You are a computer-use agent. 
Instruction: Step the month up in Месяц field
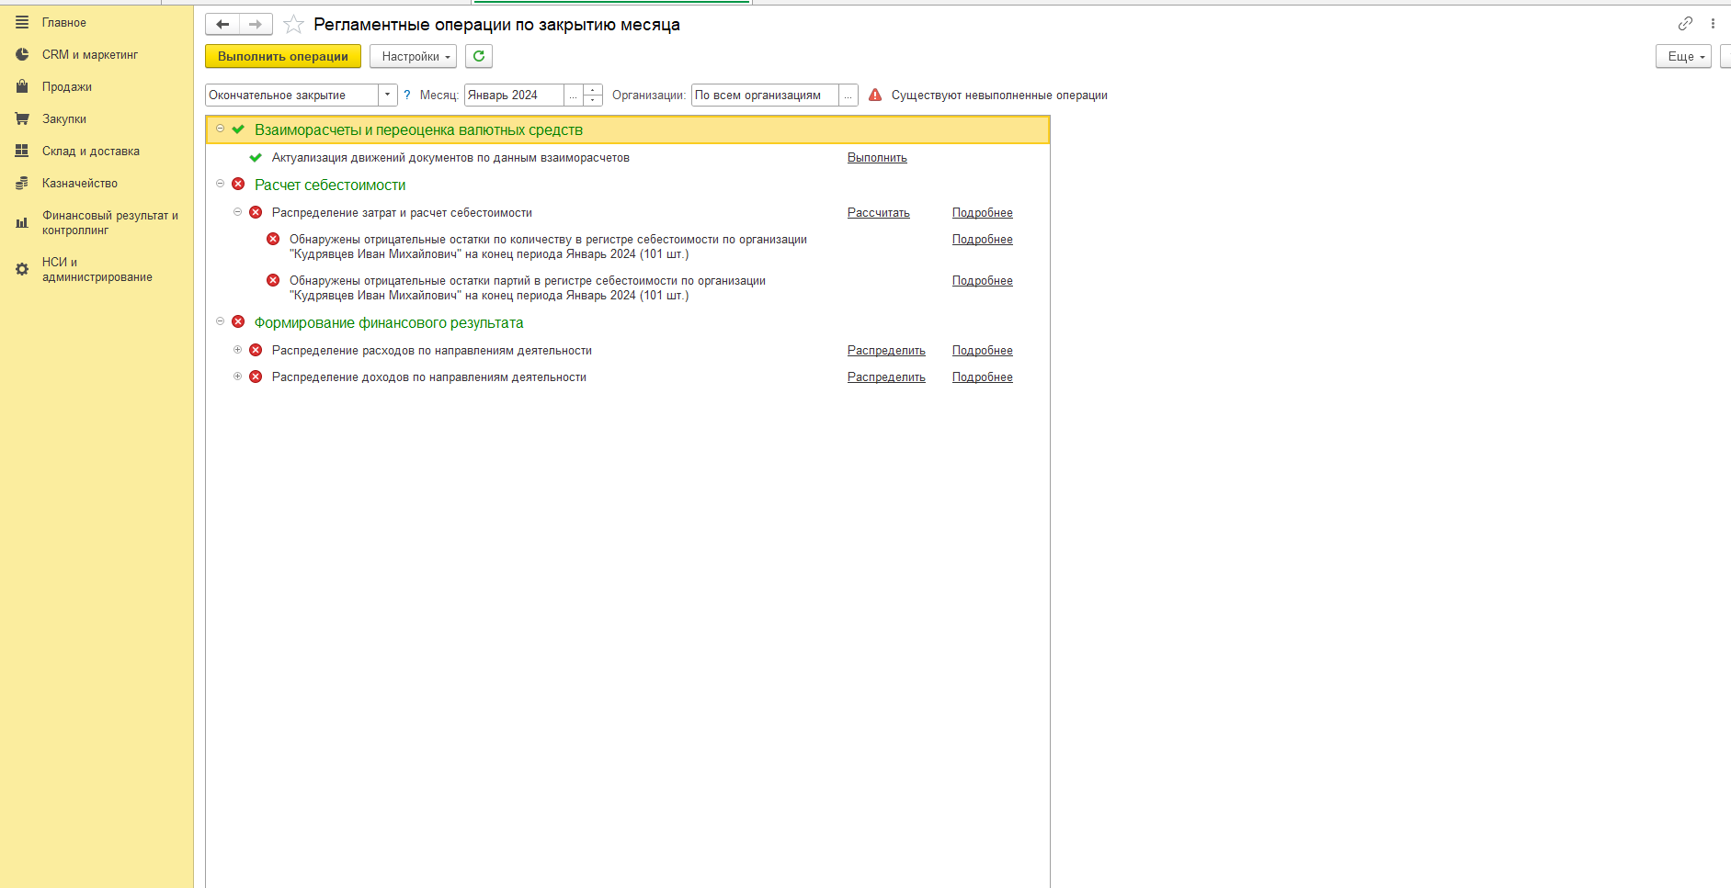pyautogui.click(x=593, y=90)
